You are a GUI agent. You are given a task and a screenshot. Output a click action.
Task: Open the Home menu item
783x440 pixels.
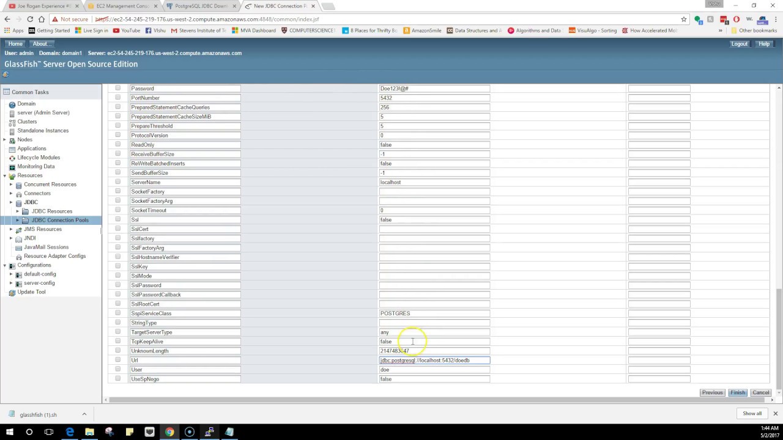[x=15, y=44]
